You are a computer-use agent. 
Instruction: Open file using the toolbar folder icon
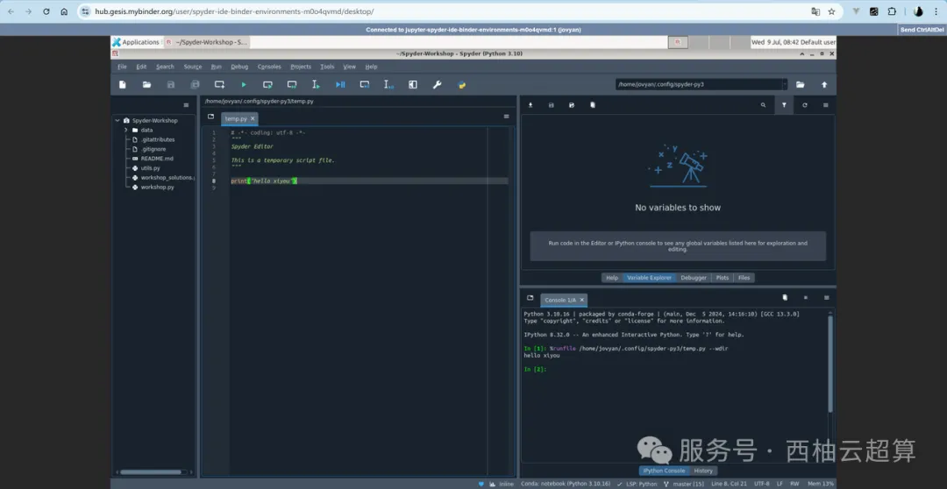[x=146, y=85]
